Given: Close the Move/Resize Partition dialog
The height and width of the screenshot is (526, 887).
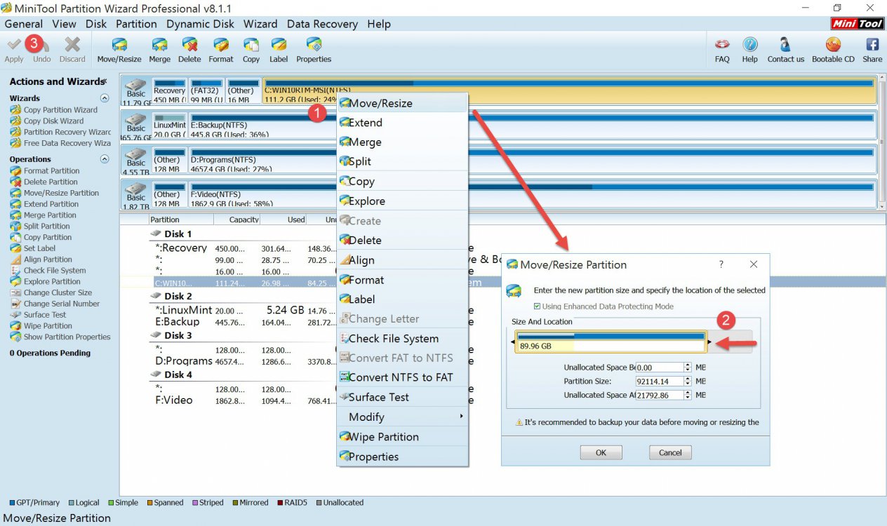Looking at the screenshot, I should pyautogui.click(x=754, y=265).
